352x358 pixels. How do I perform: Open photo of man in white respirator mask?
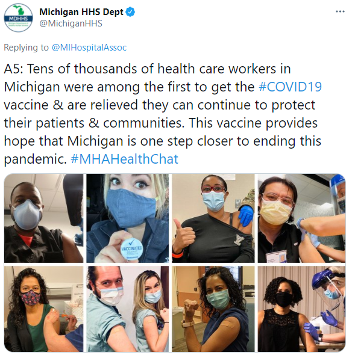pyautogui.click(x=43, y=218)
